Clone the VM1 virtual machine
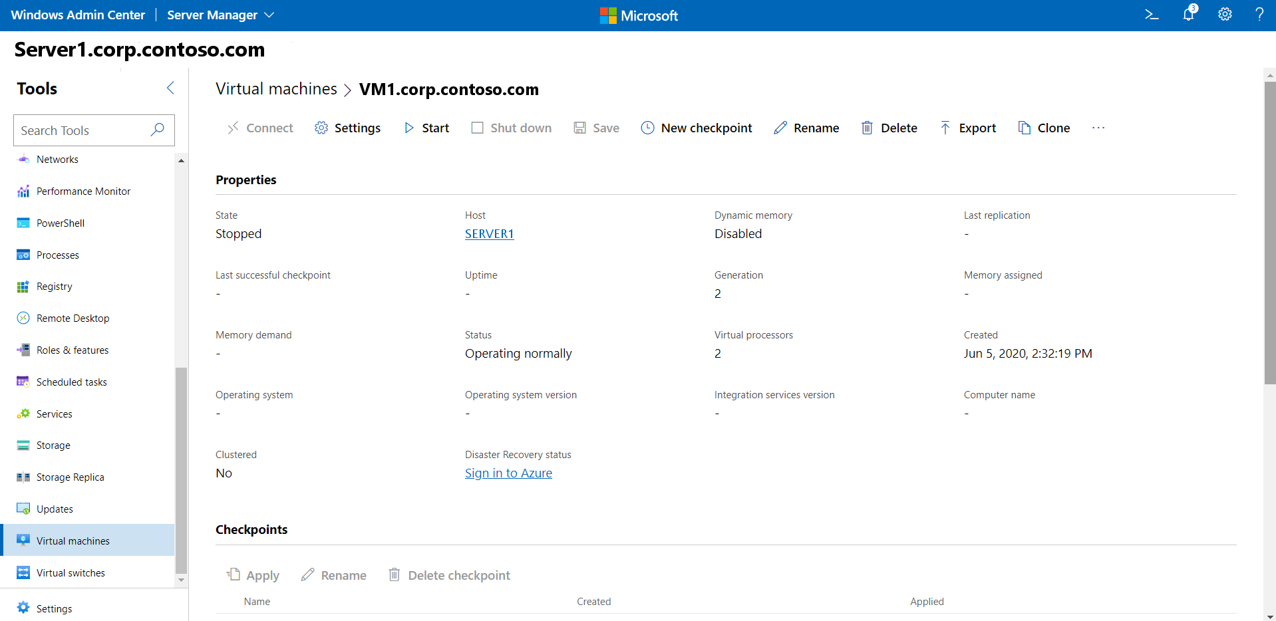Viewport: 1276px width, 621px height. (1044, 128)
